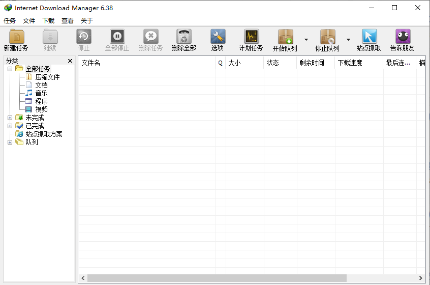Image resolution: width=430 pixels, height=285 pixels.
Task: Sort by the 最后连... column header
Action: coord(400,63)
